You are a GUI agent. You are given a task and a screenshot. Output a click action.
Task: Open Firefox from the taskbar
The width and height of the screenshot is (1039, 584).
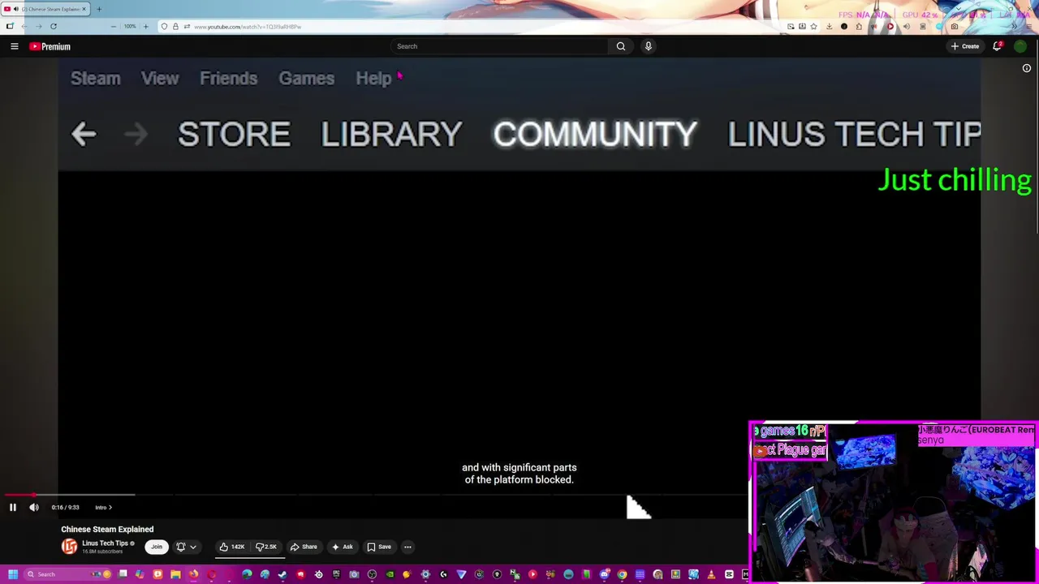tap(193, 574)
